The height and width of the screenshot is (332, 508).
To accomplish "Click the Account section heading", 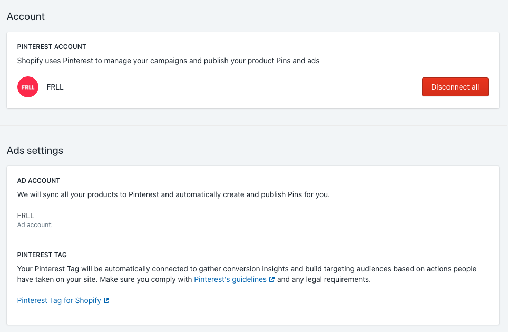I will tap(26, 16).
